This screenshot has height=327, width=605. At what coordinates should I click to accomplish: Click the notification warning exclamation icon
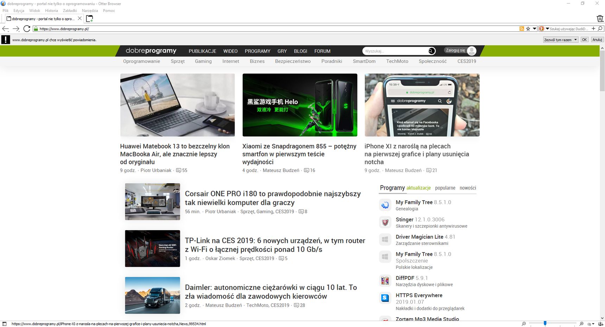tap(6, 40)
